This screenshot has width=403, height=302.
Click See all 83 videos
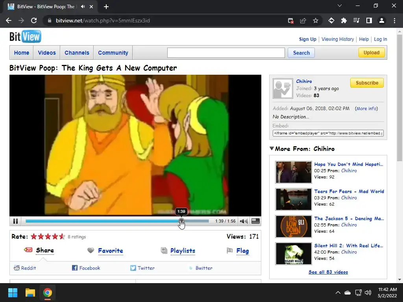click(x=328, y=272)
